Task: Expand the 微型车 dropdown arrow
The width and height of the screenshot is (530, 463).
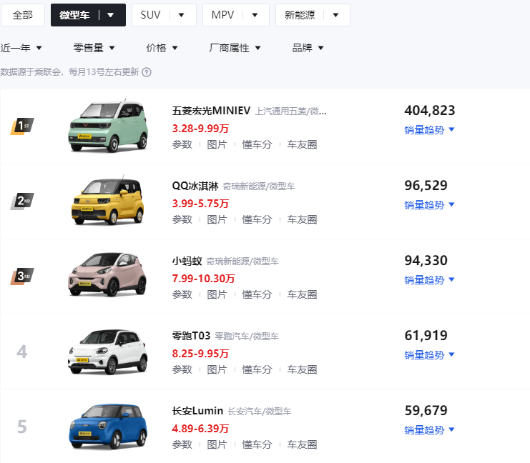Action: tap(111, 15)
